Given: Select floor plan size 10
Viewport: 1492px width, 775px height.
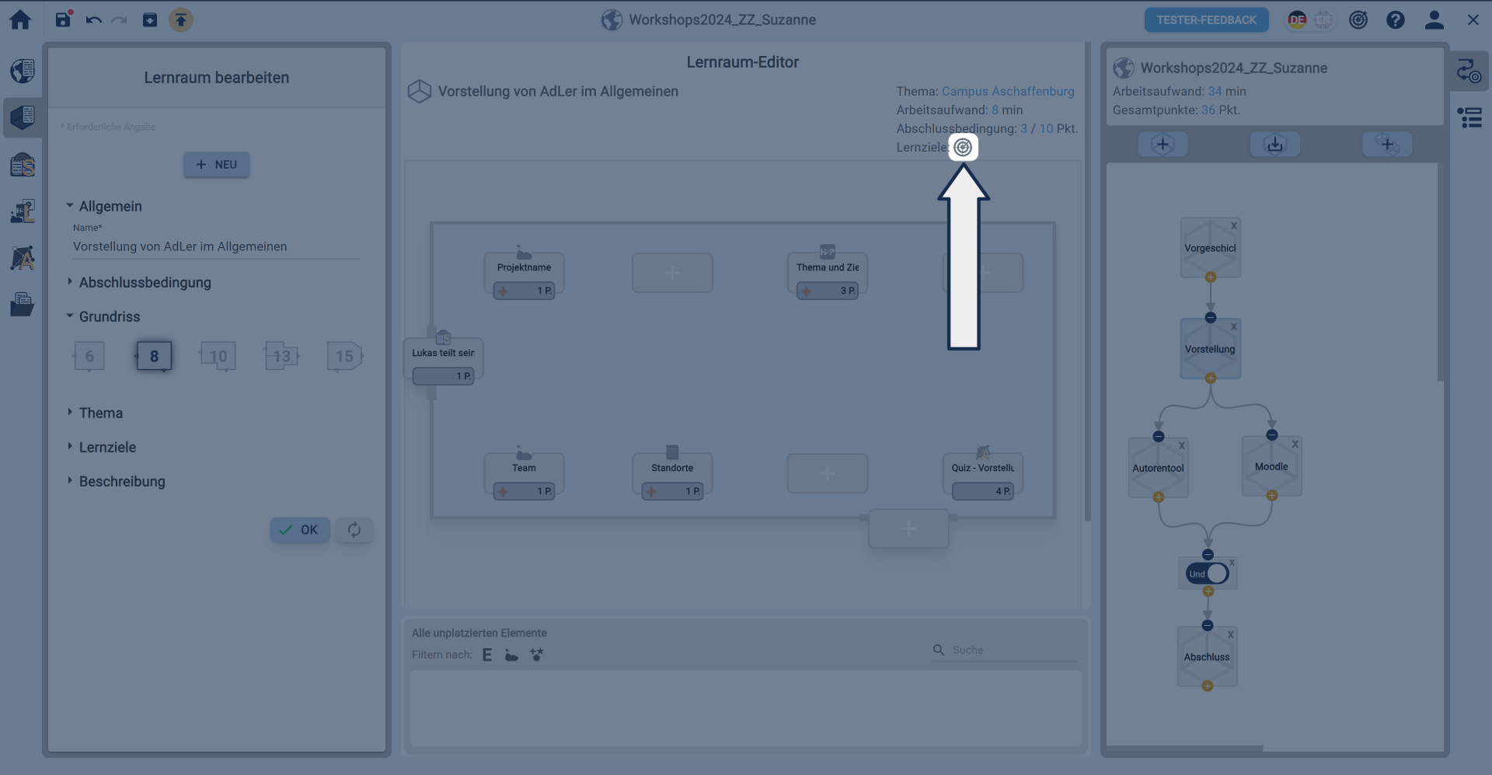Looking at the screenshot, I should [x=218, y=356].
